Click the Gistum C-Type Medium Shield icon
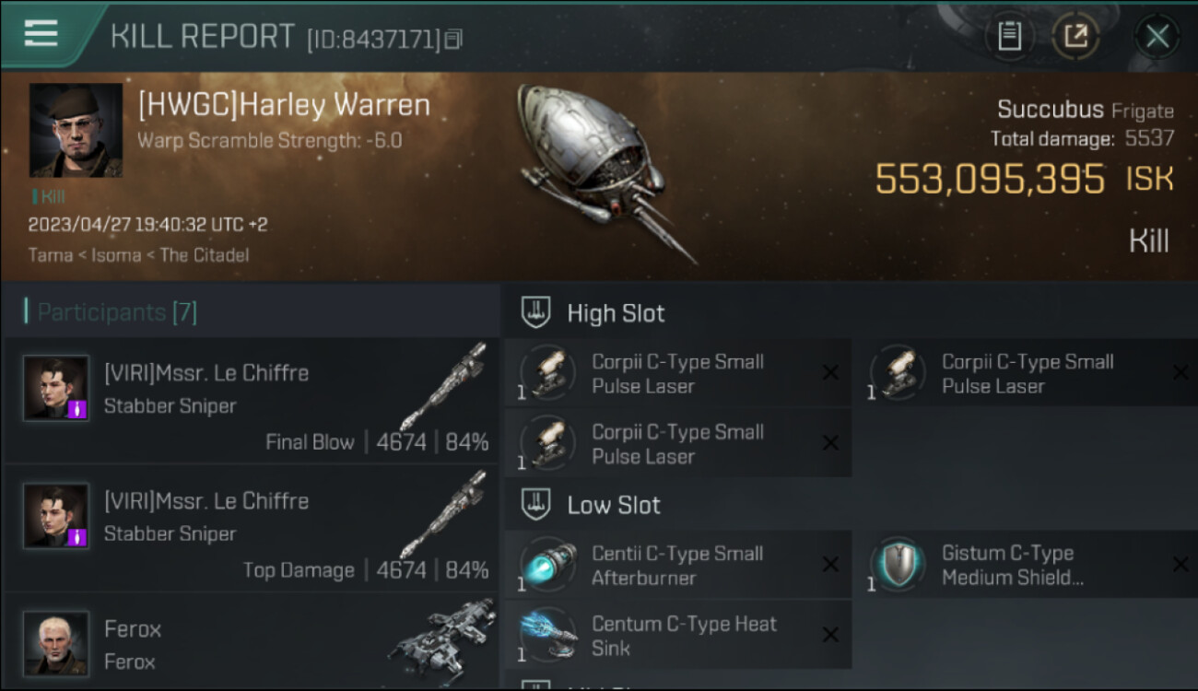This screenshot has width=1198, height=691. [x=898, y=565]
